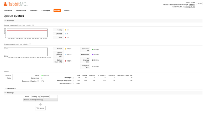Click the Features label in Details
The image size is (206, 113).
(x=8, y=75)
